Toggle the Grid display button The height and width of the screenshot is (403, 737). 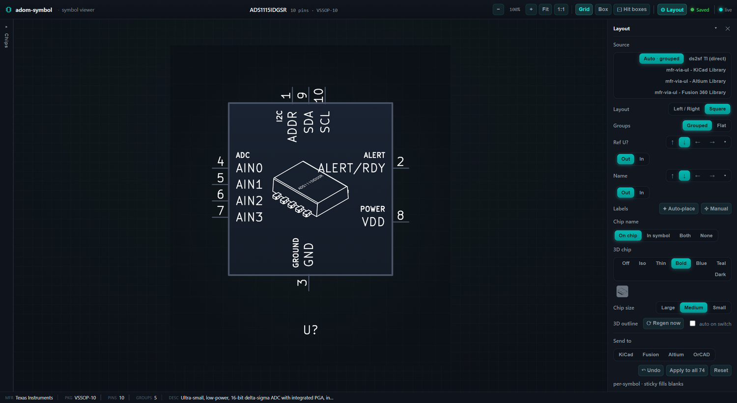click(584, 9)
